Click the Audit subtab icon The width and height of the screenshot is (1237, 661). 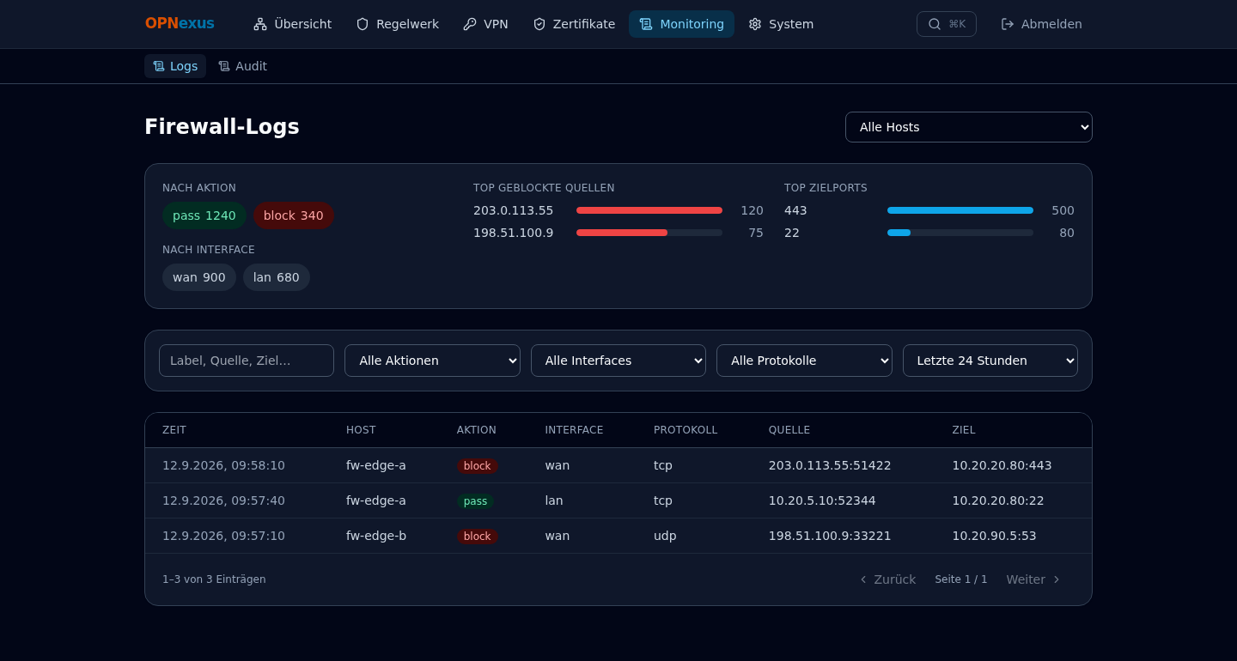tap(224, 66)
